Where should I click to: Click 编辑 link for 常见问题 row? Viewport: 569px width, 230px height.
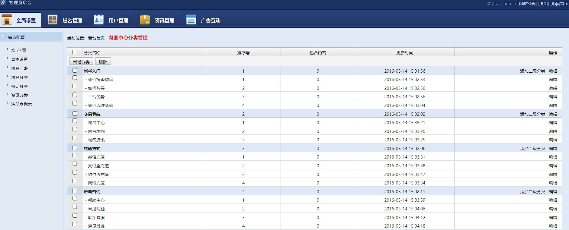coord(553,209)
